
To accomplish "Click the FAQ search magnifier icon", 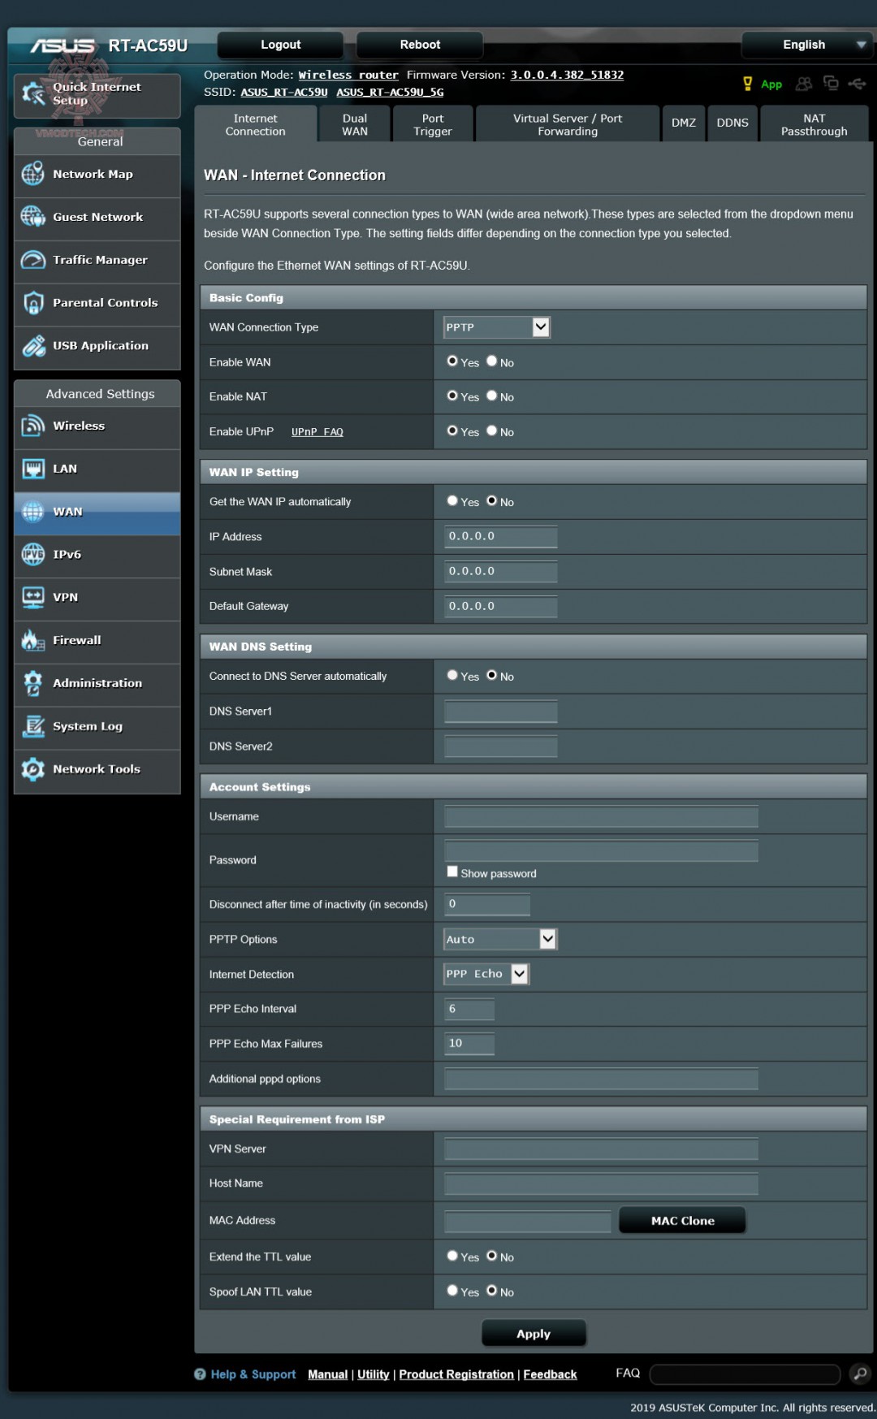I will pos(860,1374).
